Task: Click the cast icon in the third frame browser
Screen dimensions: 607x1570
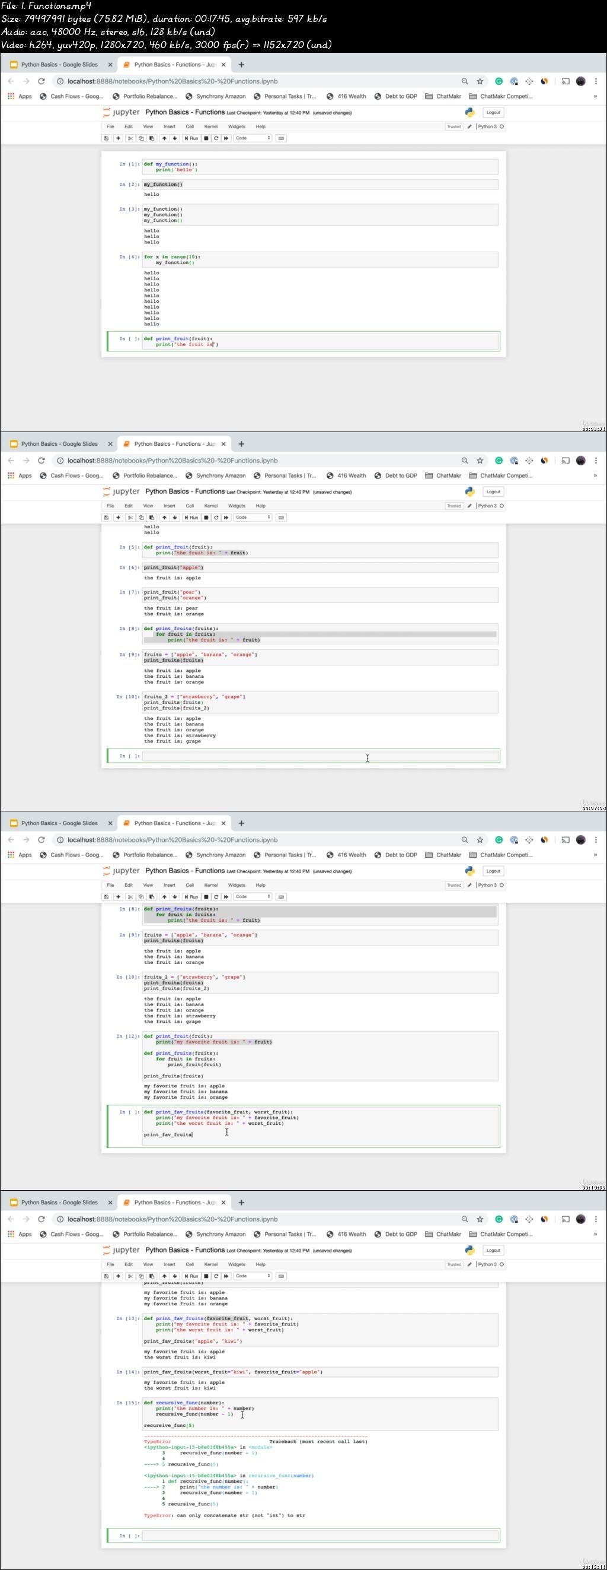Action: point(565,840)
